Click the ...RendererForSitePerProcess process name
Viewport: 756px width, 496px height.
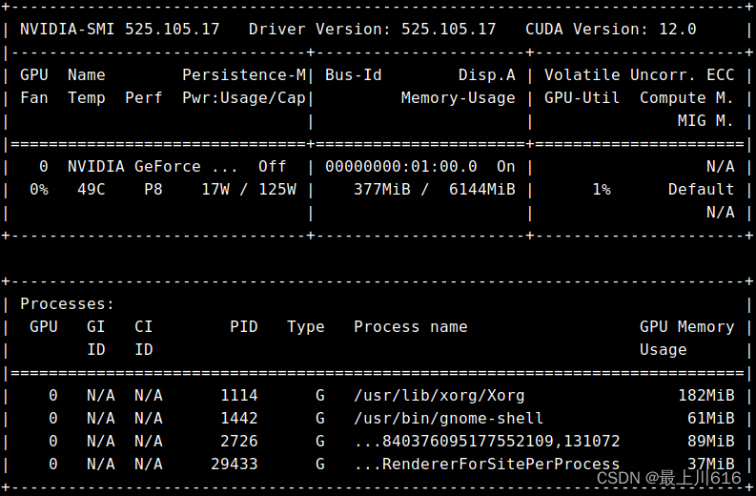coord(487,465)
